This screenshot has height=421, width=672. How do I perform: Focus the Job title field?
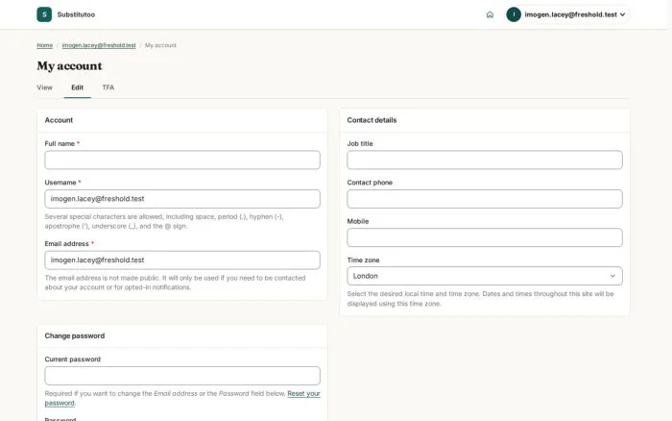(x=485, y=160)
